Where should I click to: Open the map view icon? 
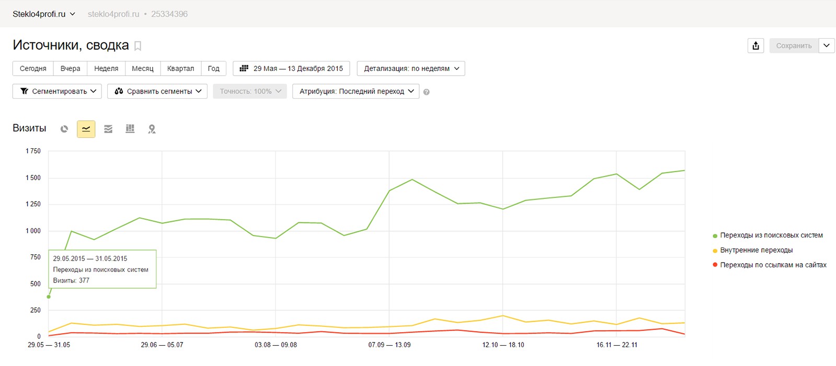click(152, 129)
